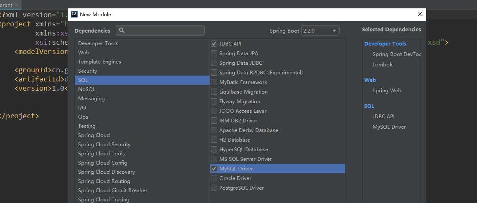
Task: Select the SQL category
Action: (142, 80)
